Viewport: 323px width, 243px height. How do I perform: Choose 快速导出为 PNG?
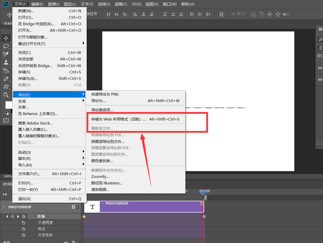coord(135,94)
